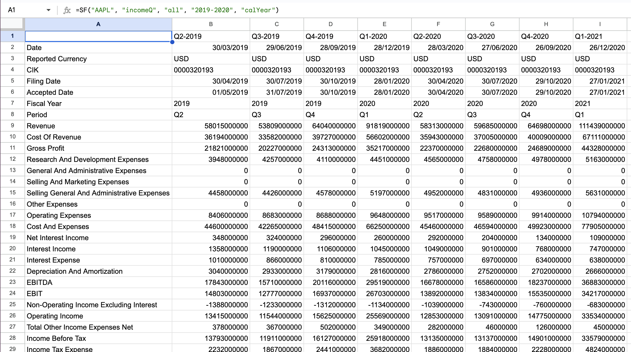Click Research And Development Expenses label

tap(98, 159)
